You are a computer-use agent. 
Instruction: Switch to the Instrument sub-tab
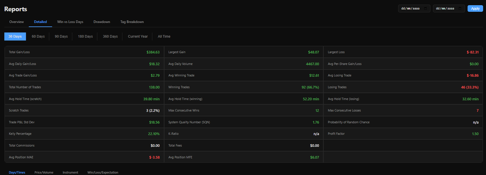pos(70,173)
